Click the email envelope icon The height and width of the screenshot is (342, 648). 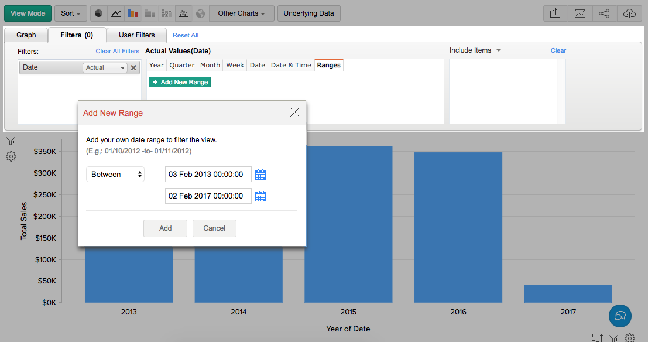(x=580, y=13)
